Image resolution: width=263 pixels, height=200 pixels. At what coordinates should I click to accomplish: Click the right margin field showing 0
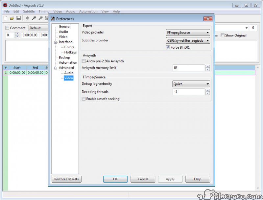[x=253, y=28]
